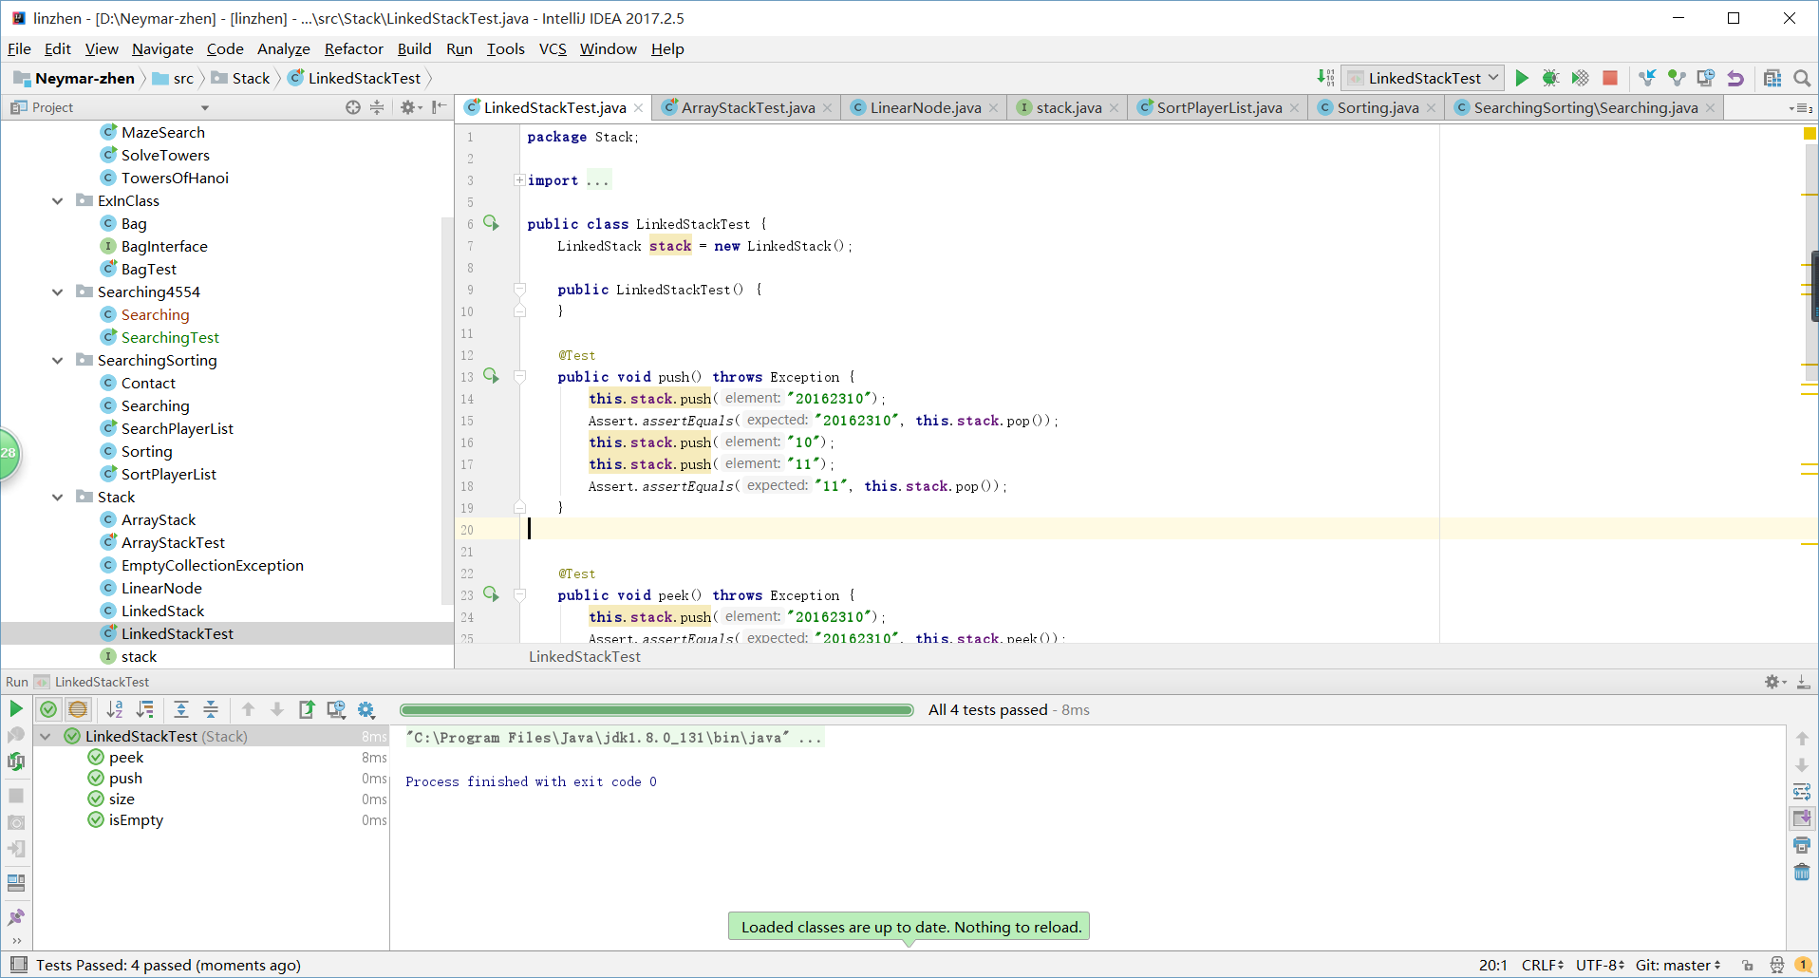Screen dimensions: 1819x978
Task: Collapse LinkedStackTest test results node
Action: (46, 737)
